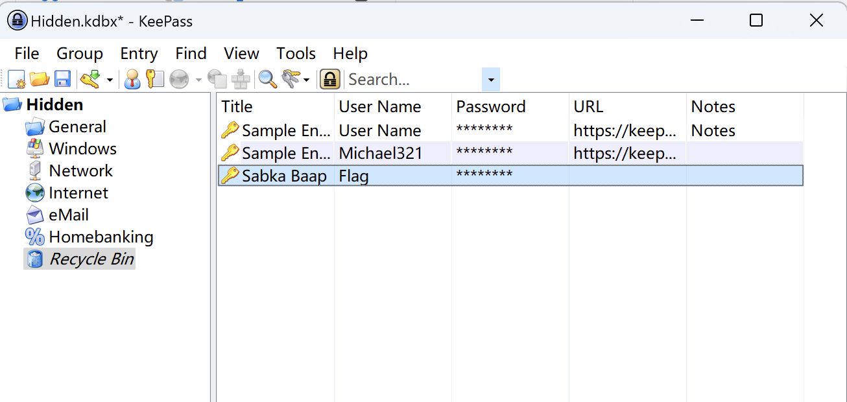Viewport: 847px width, 402px height.
Task: Copy password using the key-and-note icon
Action: click(155, 79)
